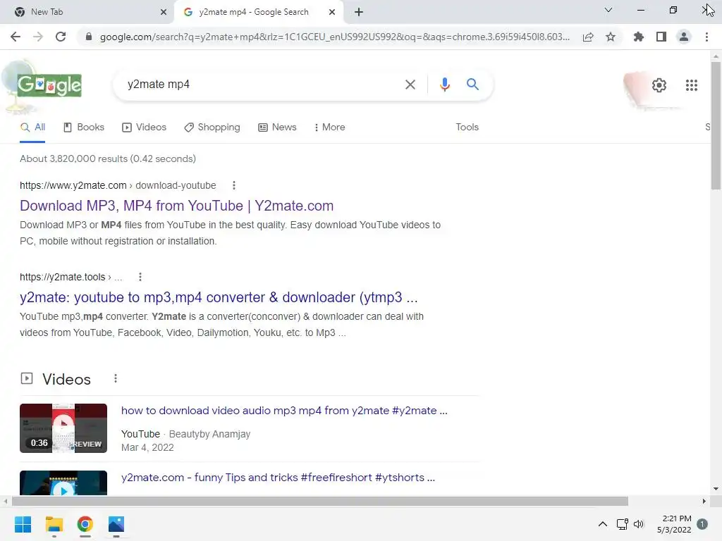Click the vertical scrollbar thumb
This screenshot has height=541, width=722.
[x=716, y=125]
